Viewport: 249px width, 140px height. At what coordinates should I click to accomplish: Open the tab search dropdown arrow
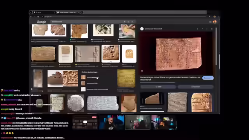(31, 12)
